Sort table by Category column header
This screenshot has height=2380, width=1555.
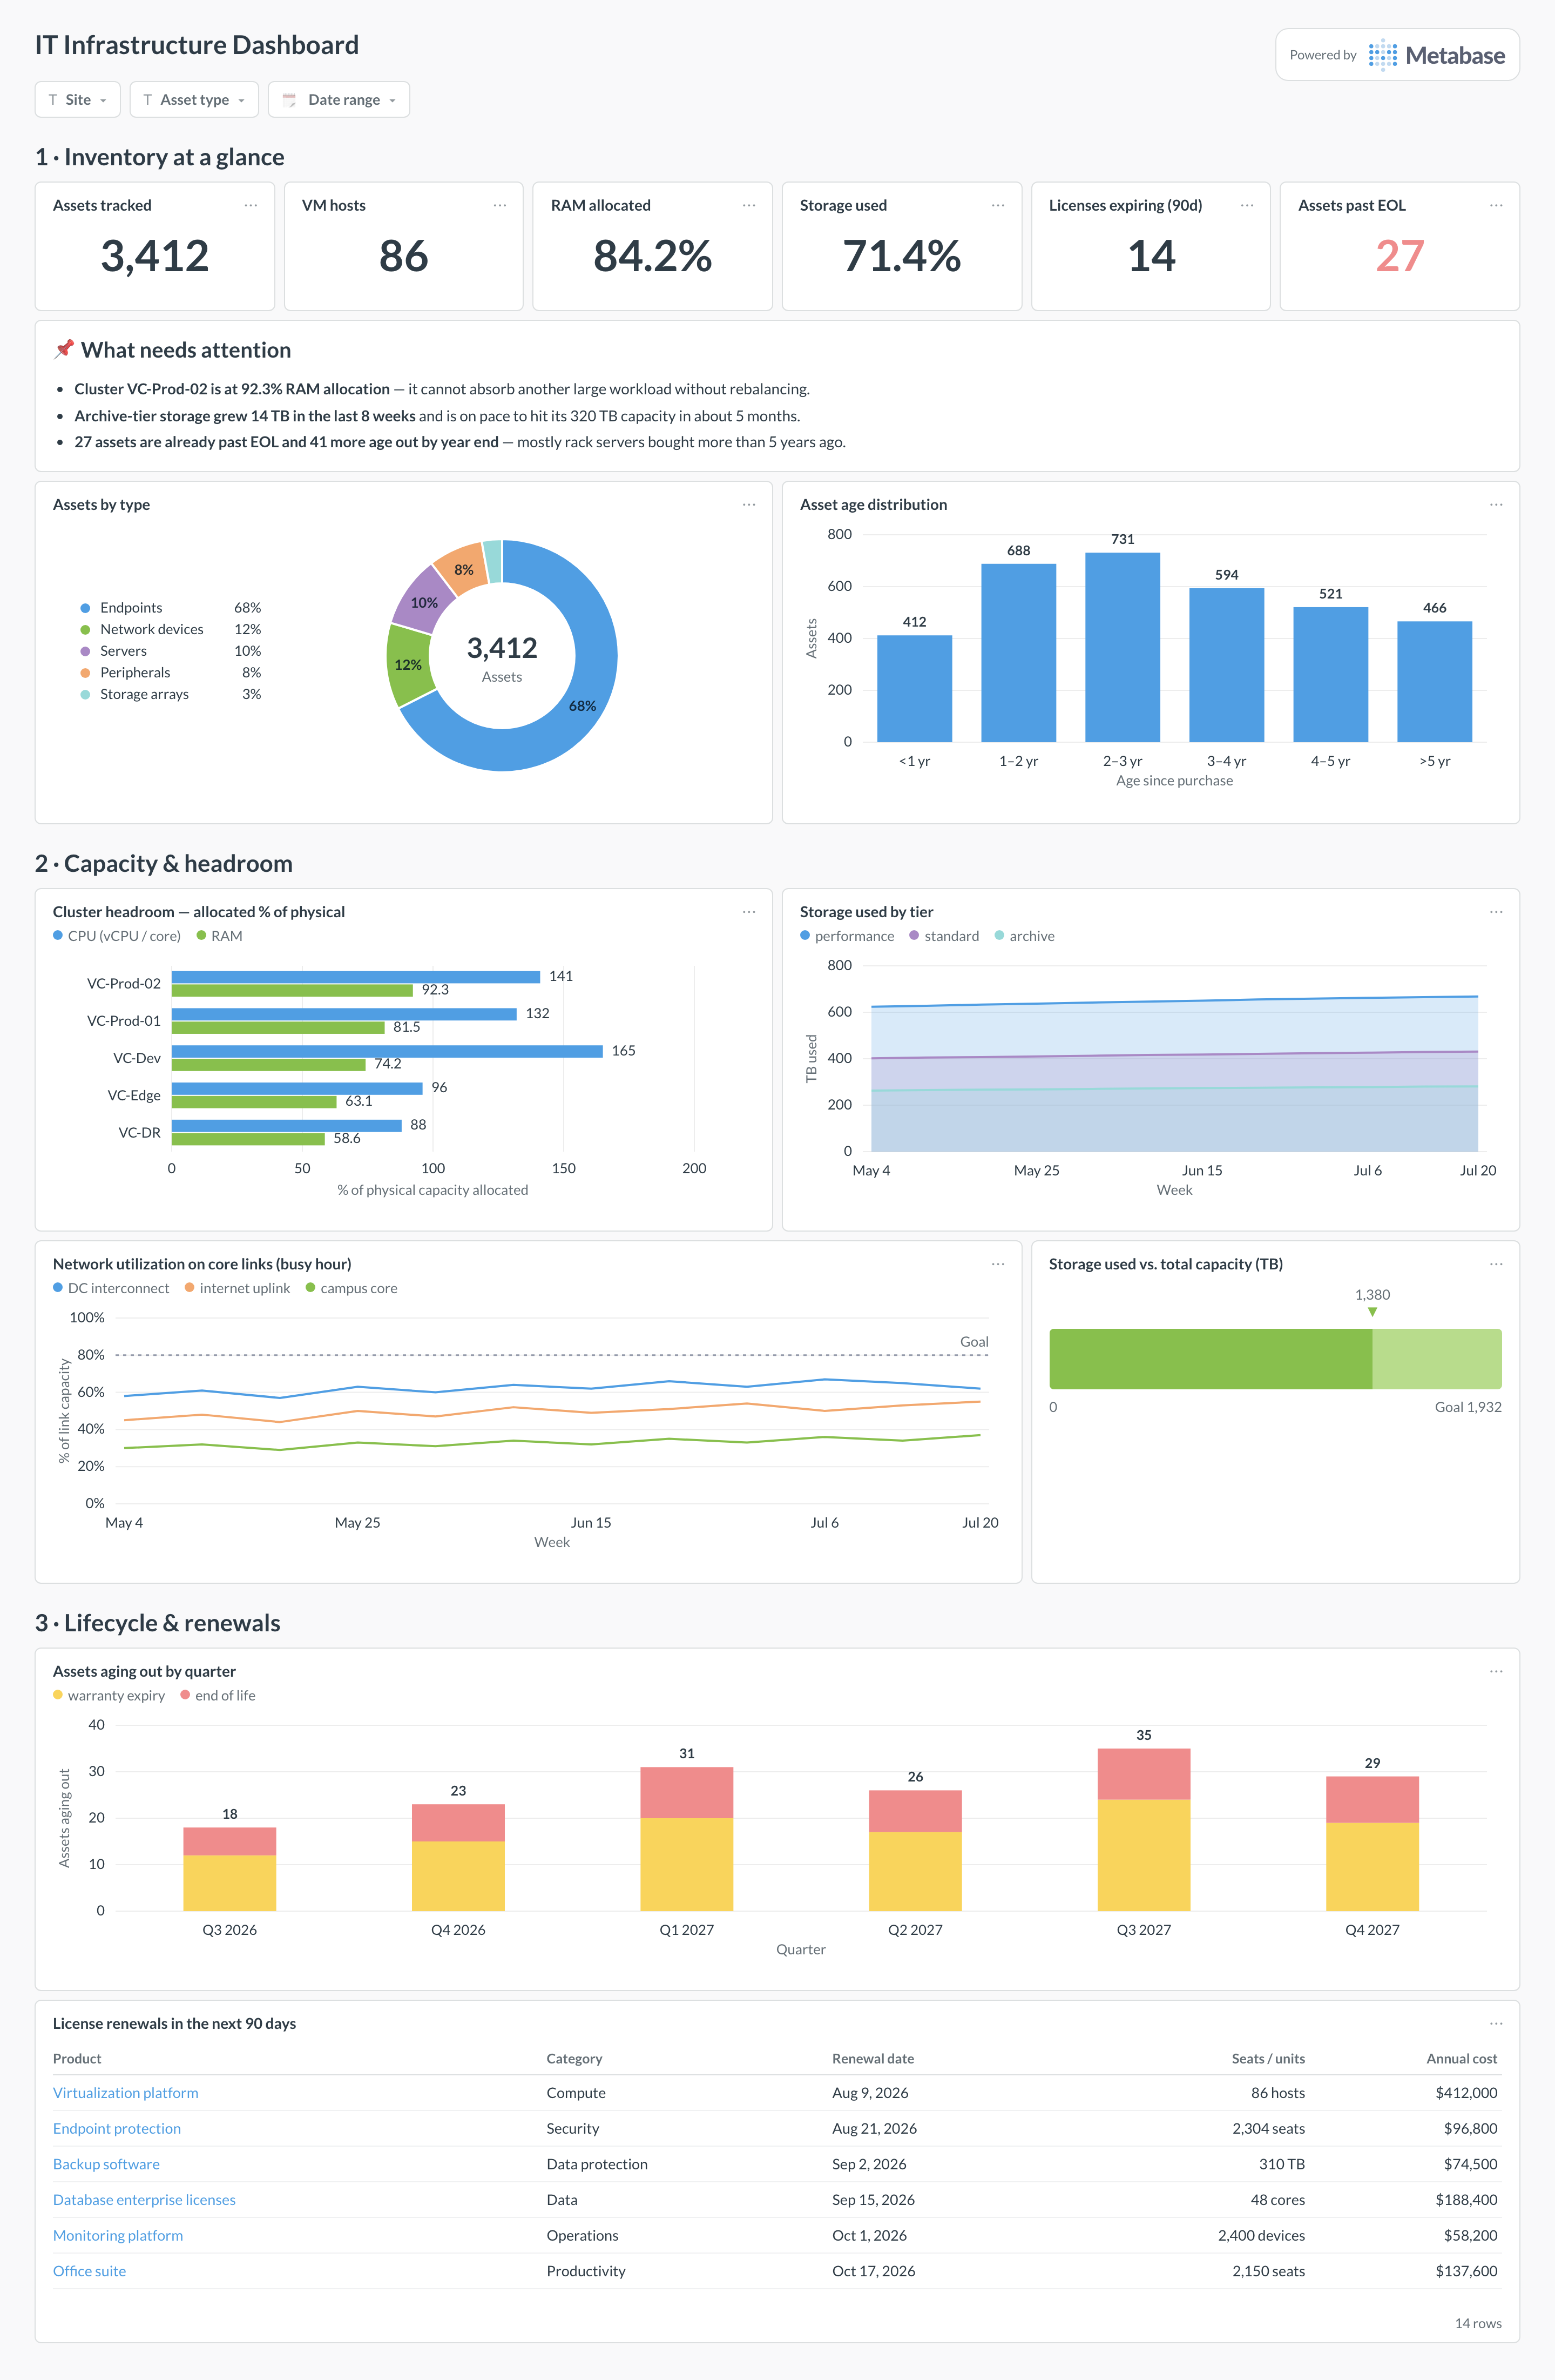[x=574, y=2058]
